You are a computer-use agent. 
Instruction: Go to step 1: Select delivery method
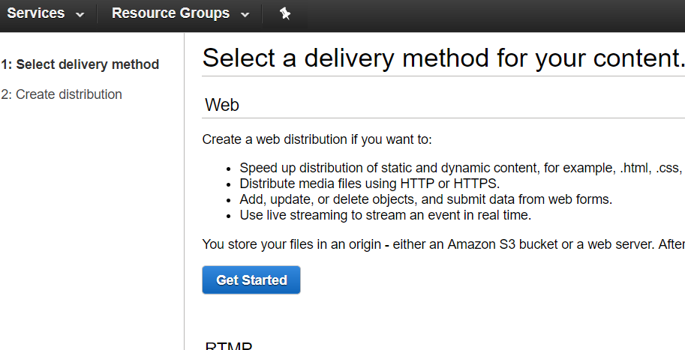click(x=80, y=64)
